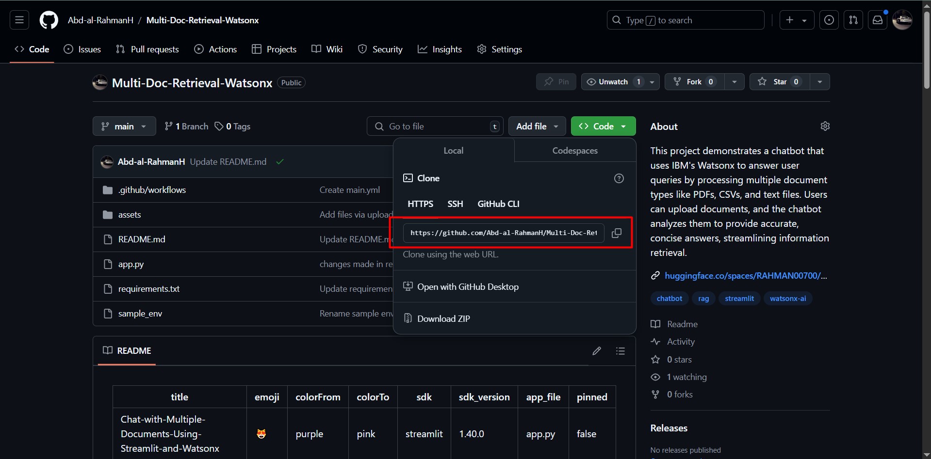Open sample_env file

pyautogui.click(x=140, y=314)
